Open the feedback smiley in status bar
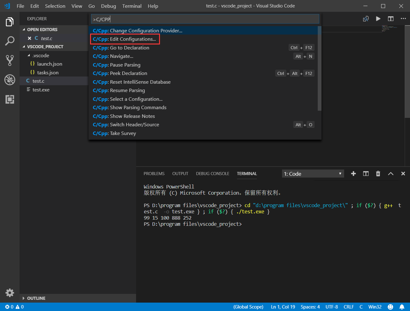Image resolution: width=410 pixels, height=311 pixels. click(390, 307)
